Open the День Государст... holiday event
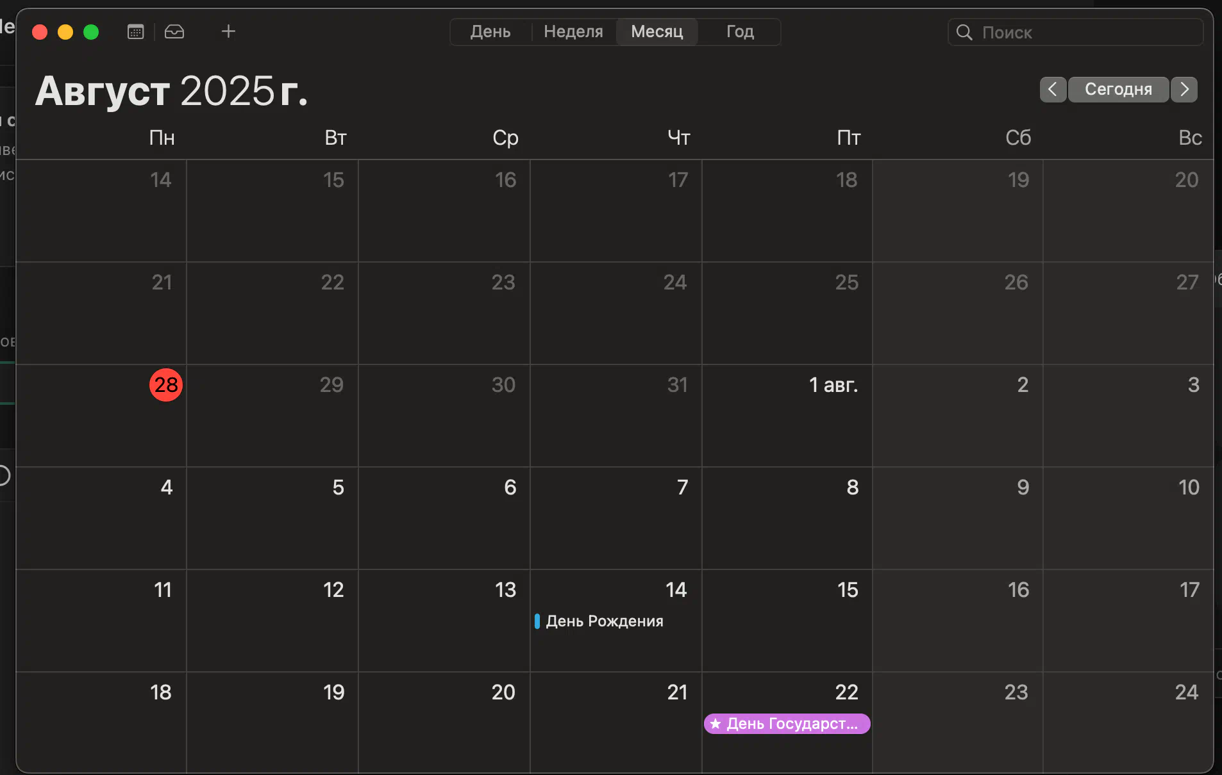 pyautogui.click(x=787, y=724)
